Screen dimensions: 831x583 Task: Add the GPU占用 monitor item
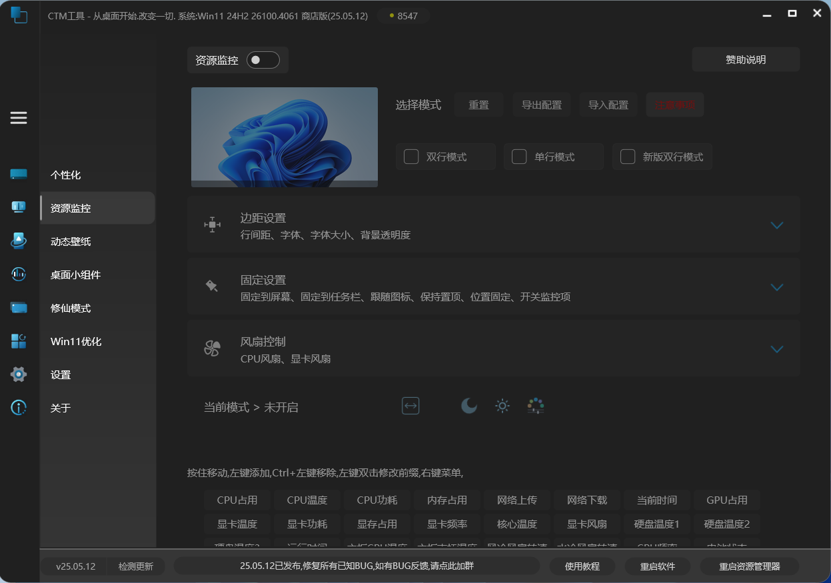tap(727, 500)
